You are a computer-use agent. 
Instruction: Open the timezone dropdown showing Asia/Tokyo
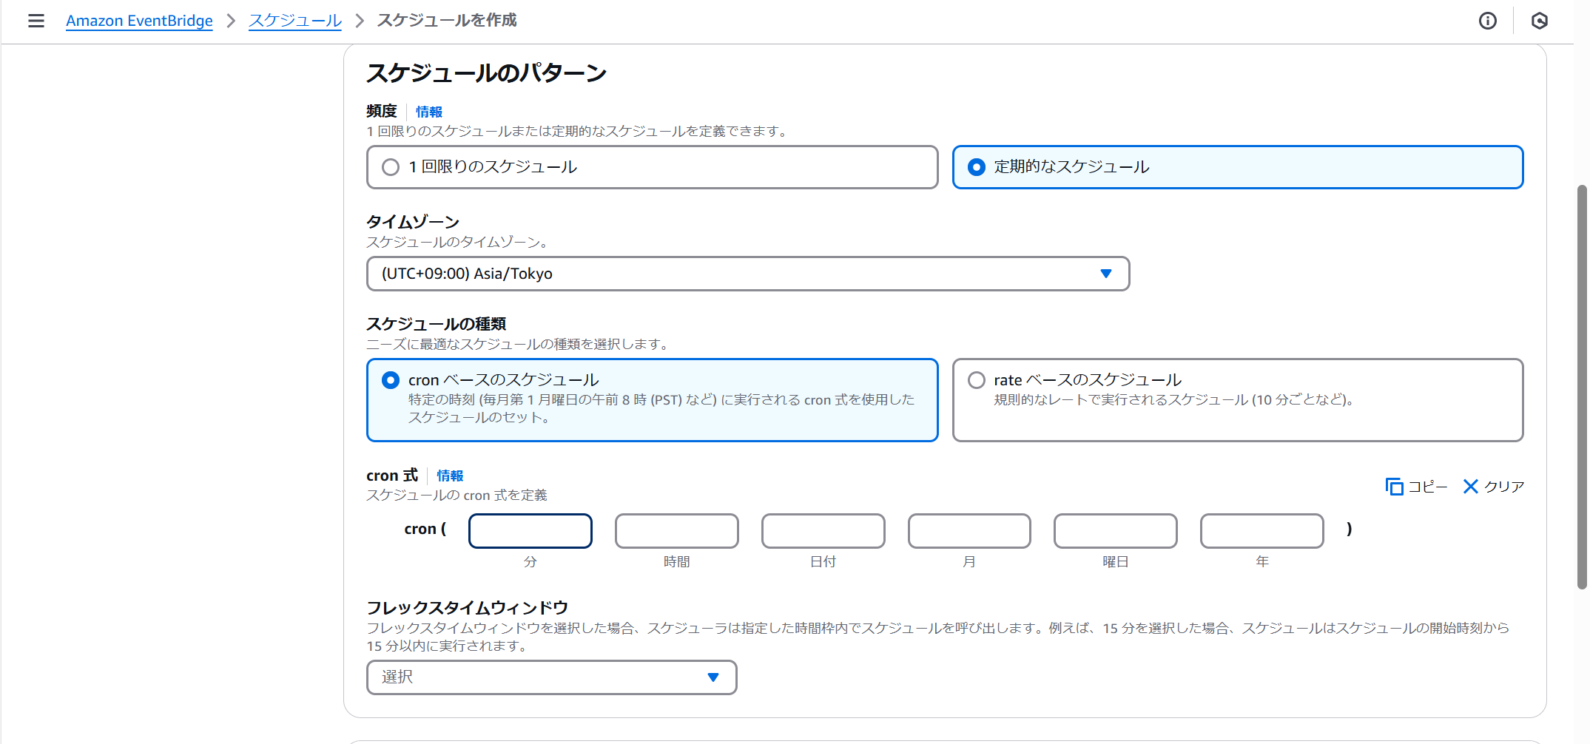pos(747,273)
